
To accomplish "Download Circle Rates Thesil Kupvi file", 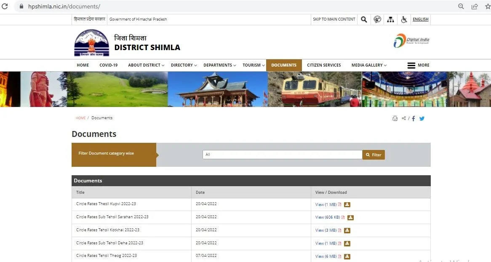I will point(347,205).
